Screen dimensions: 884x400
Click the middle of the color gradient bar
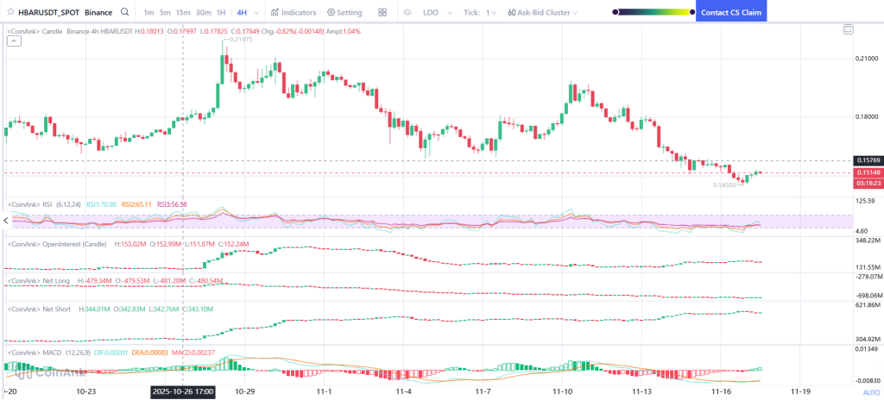pyautogui.click(x=654, y=11)
